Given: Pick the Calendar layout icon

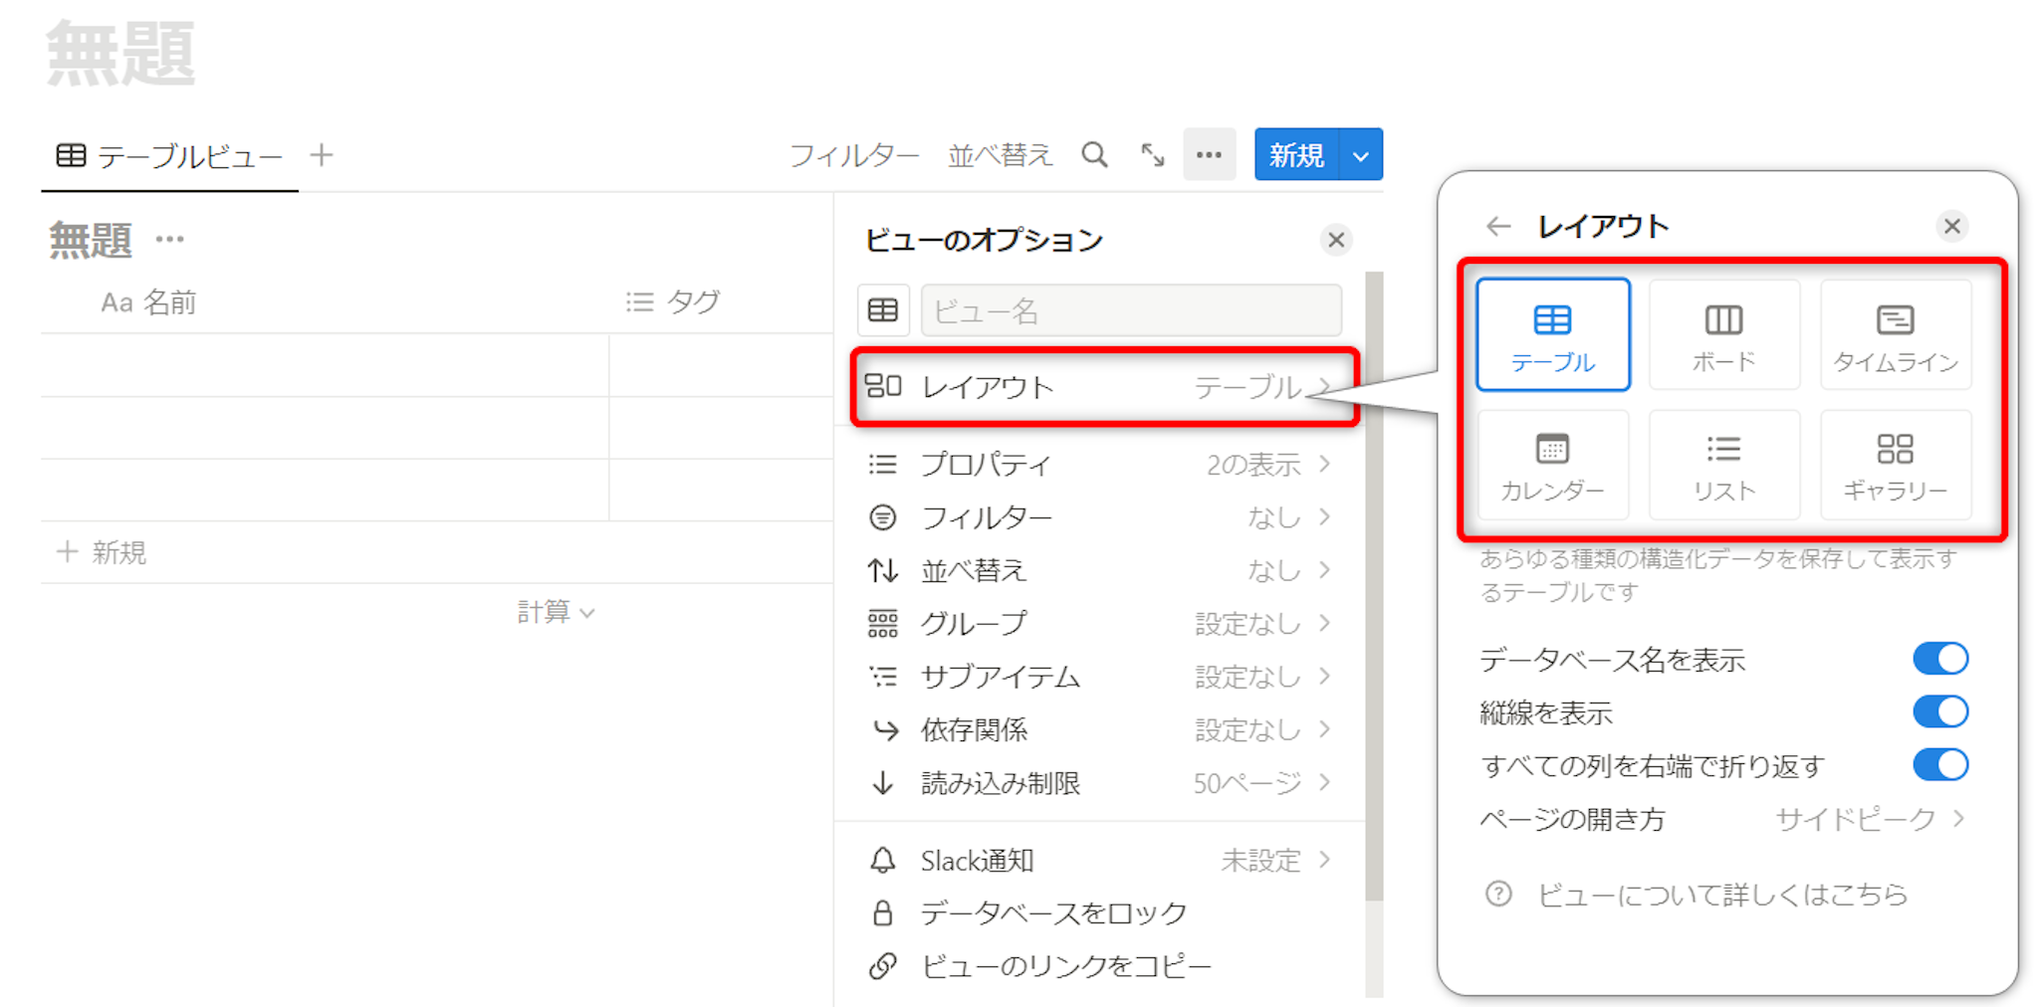Looking at the screenshot, I should [x=1552, y=464].
